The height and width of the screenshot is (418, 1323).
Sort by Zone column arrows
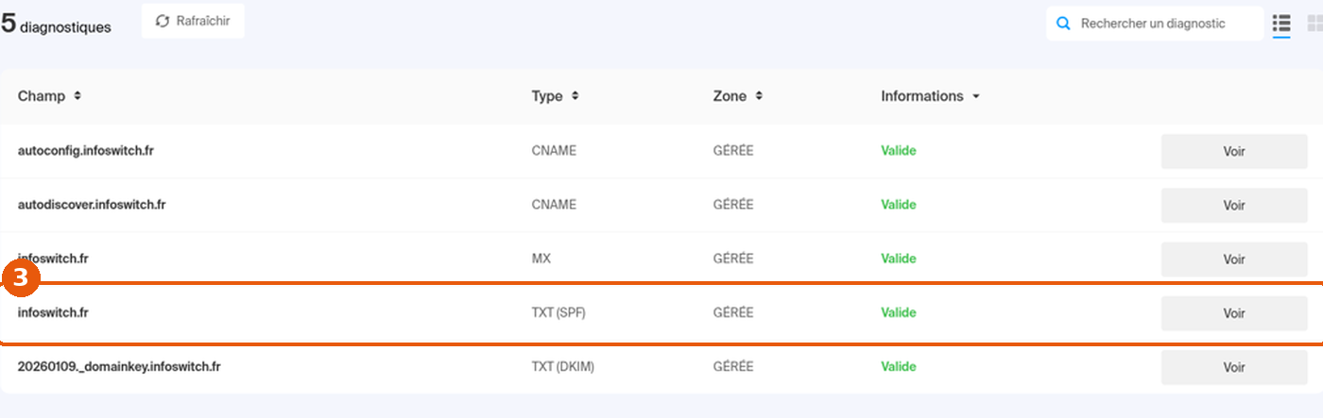click(x=758, y=96)
